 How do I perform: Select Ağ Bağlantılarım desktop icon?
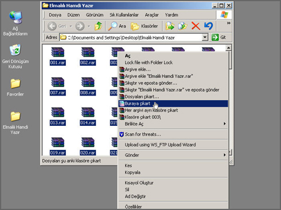pos(15,23)
